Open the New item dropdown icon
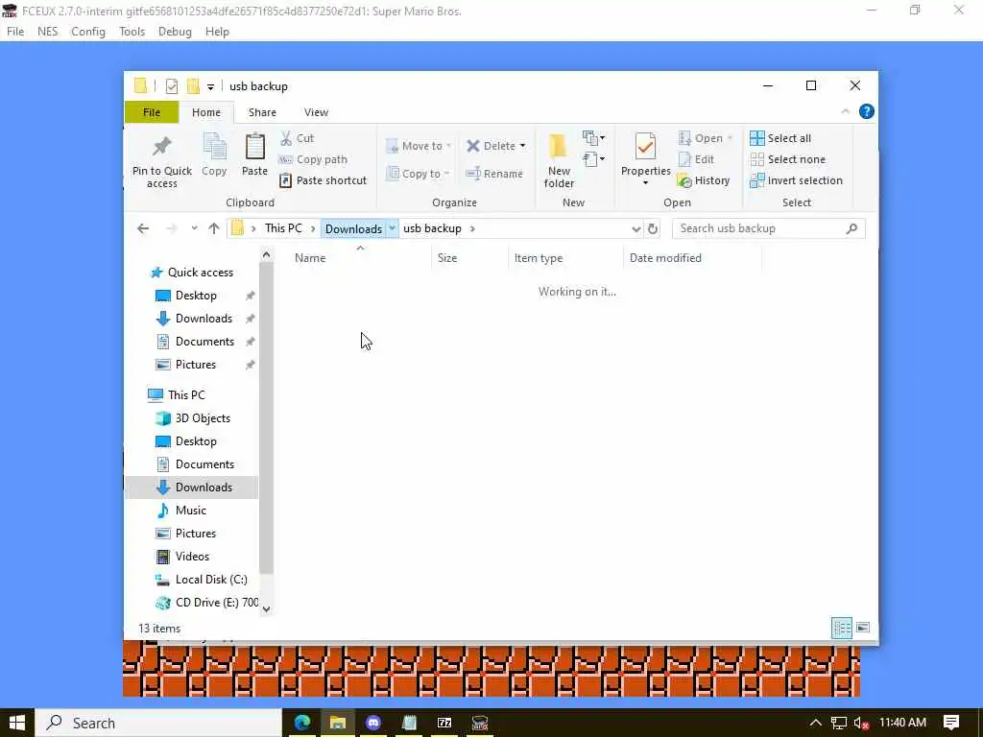The image size is (983, 737). pyautogui.click(x=593, y=137)
